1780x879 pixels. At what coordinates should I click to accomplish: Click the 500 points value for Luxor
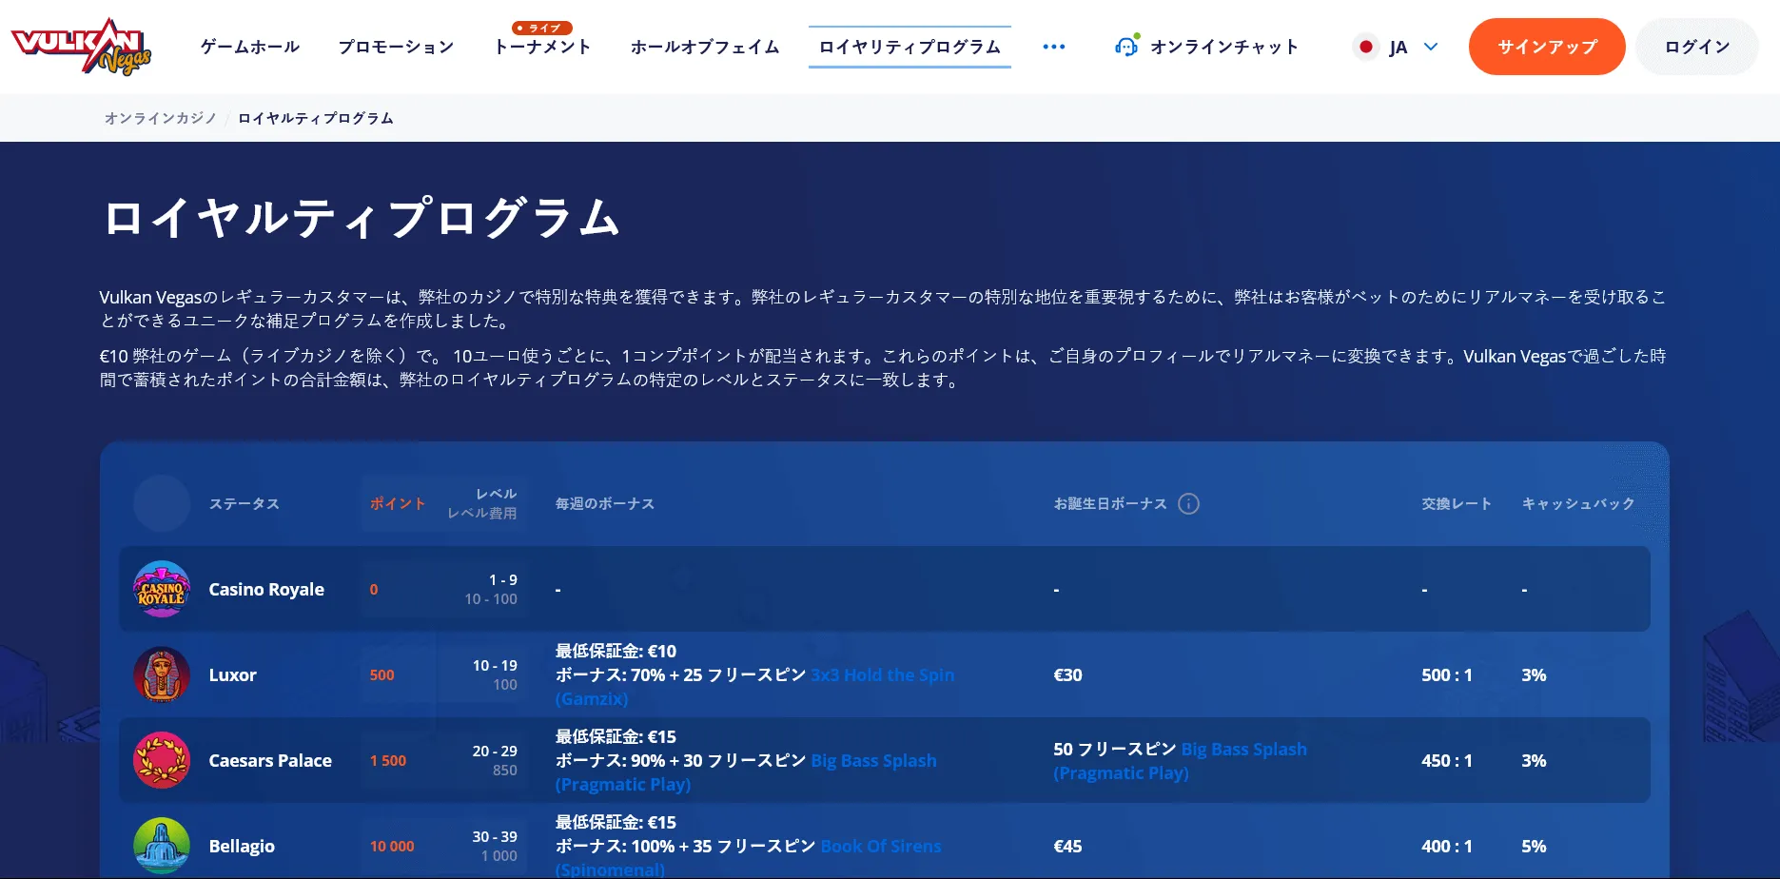381,674
